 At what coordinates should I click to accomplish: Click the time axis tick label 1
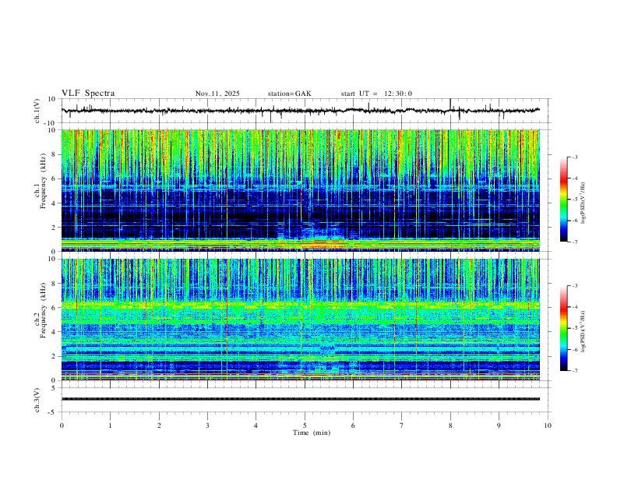[x=110, y=426]
